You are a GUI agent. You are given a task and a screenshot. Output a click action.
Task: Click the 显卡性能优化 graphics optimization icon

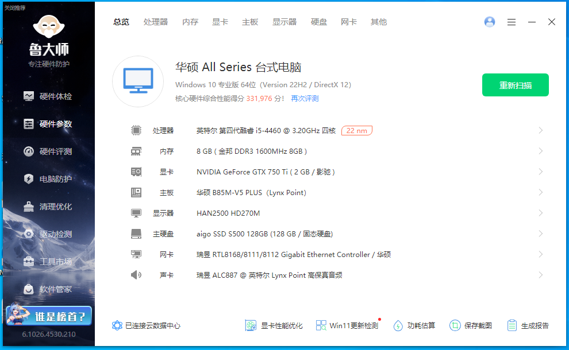point(250,325)
